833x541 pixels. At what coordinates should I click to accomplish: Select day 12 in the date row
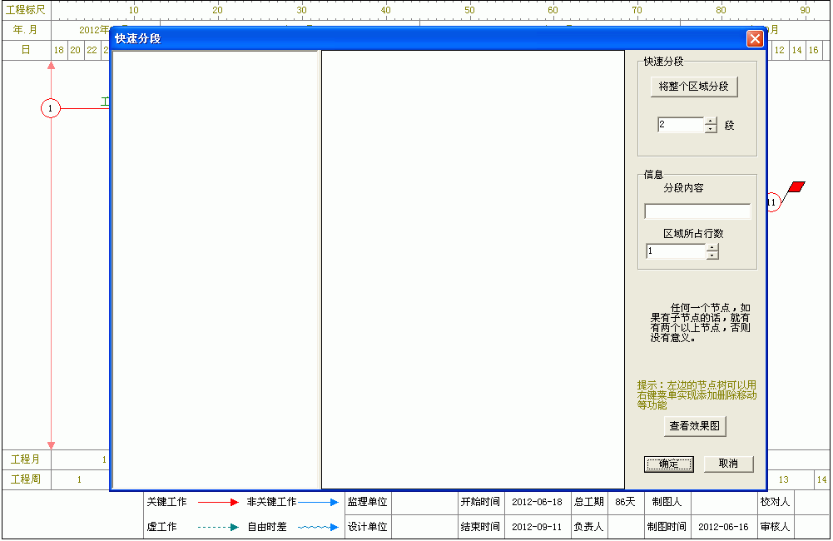click(780, 50)
